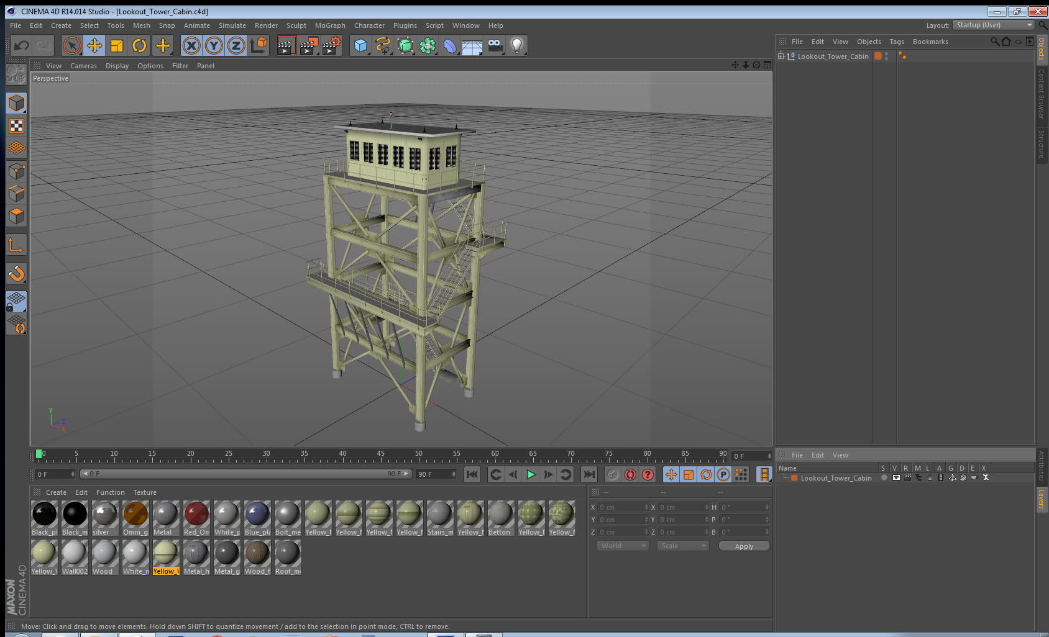
Task: Toggle Snap magnet icon
Action: click(x=16, y=273)
